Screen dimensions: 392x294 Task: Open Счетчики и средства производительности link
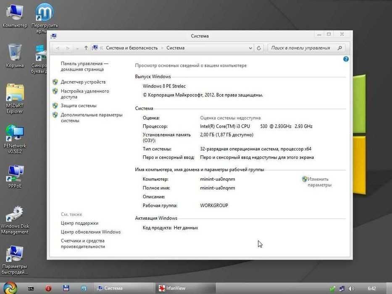[83, 244]
